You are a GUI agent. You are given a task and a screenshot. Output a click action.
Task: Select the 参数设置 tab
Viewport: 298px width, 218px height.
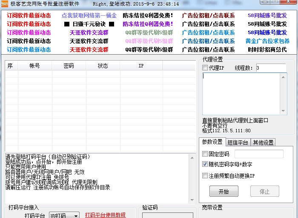[x=212, y=142]
